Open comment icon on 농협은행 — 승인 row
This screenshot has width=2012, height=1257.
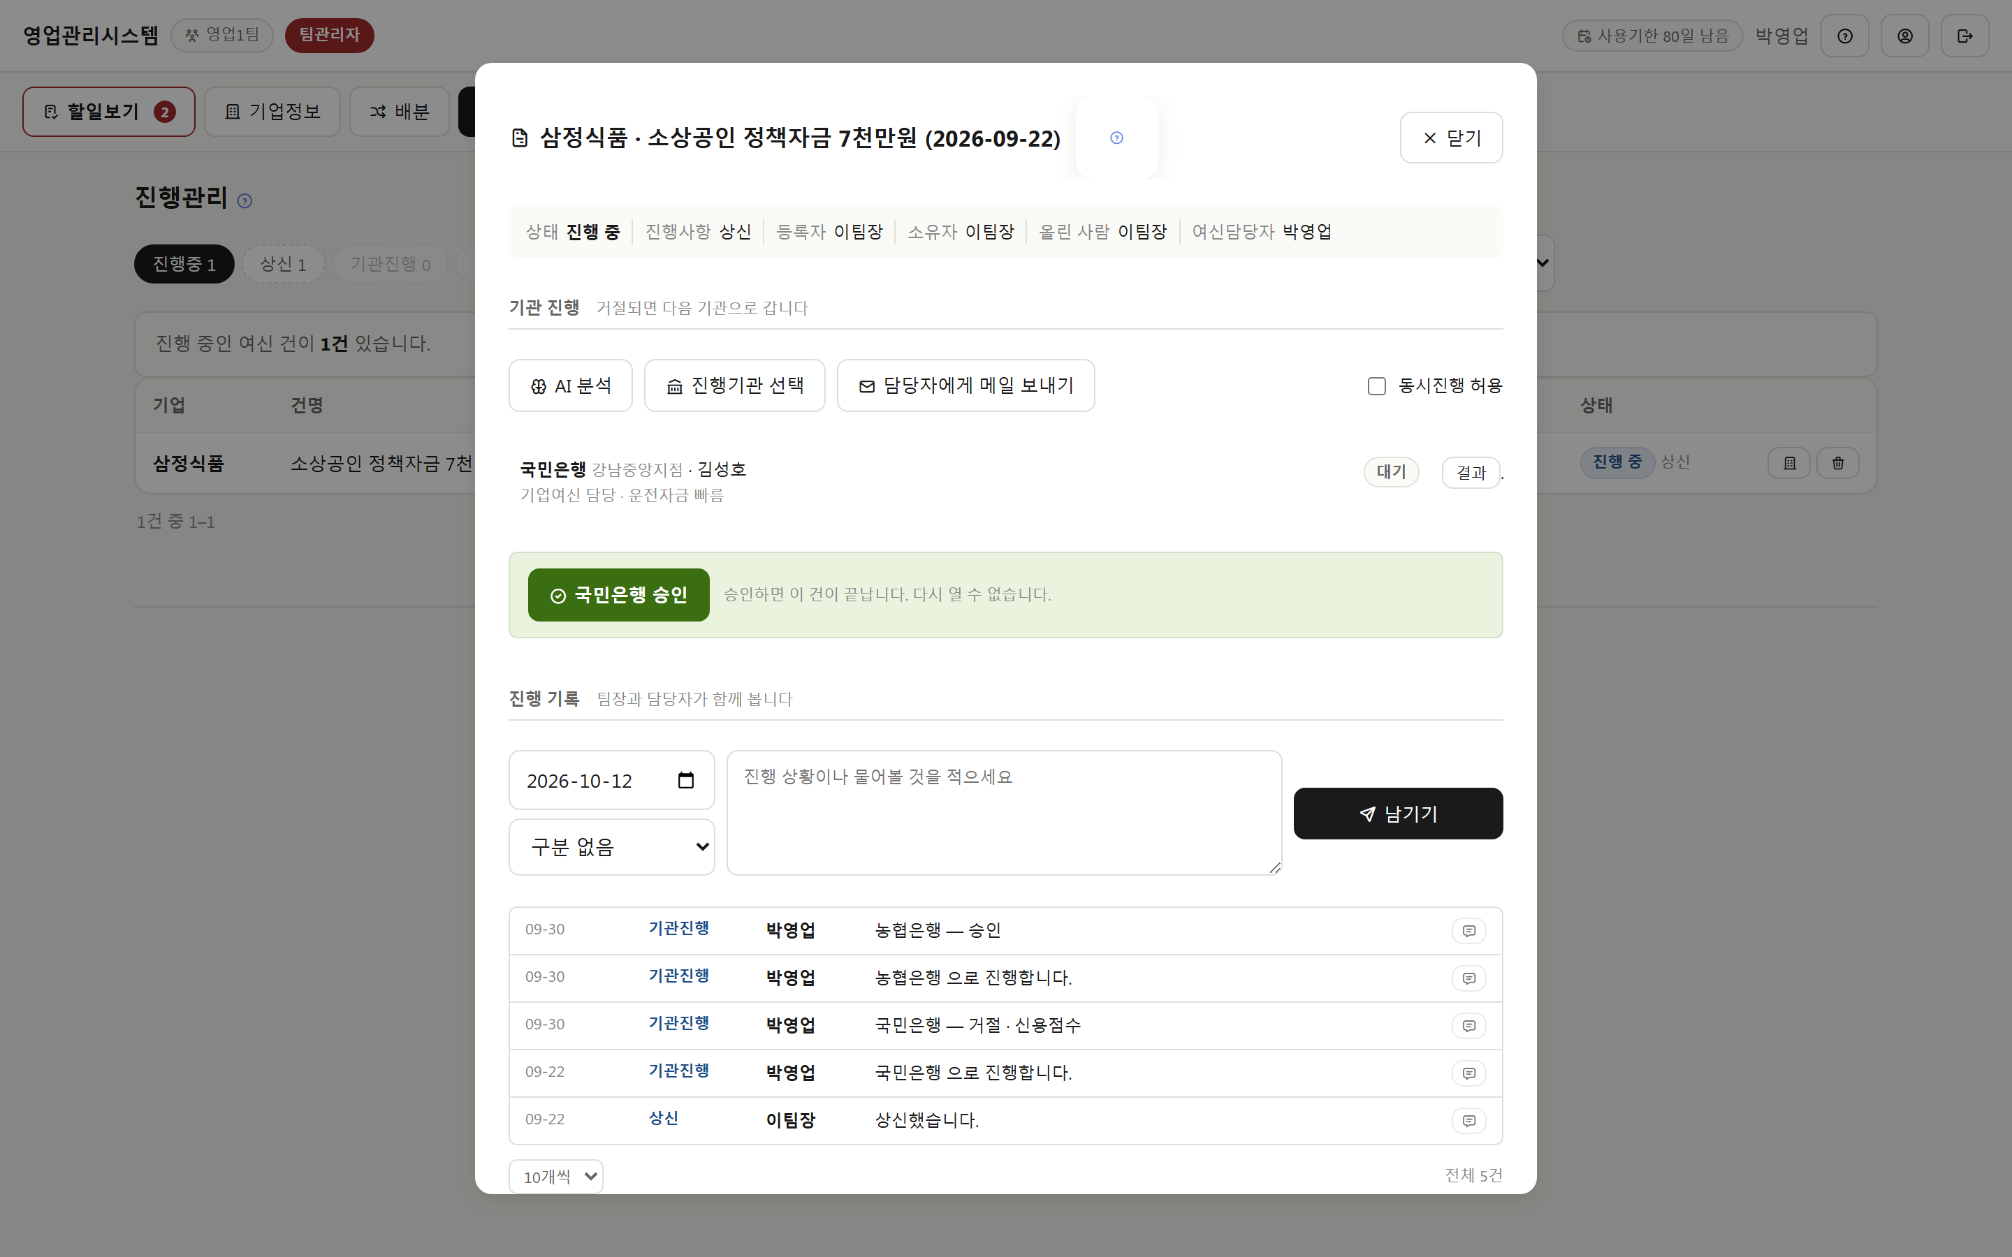pyautogui.click(x=1469, y=931)
